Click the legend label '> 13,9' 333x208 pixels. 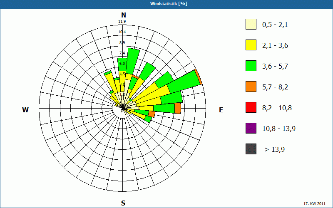pos(275,150)
